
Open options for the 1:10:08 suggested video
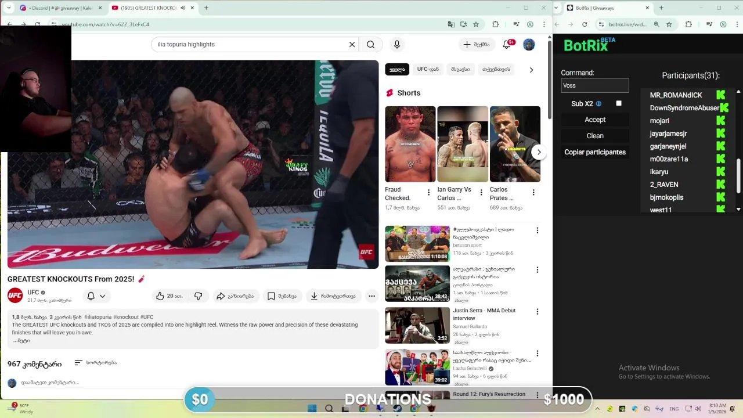537,230
